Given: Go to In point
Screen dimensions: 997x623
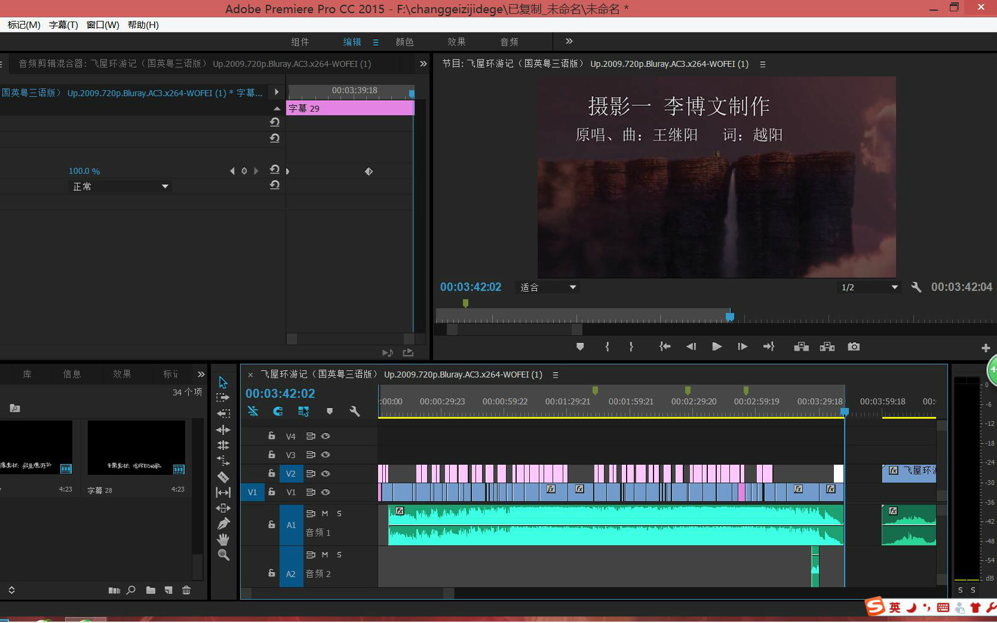Looking at the screenshot, I should 664,346.
